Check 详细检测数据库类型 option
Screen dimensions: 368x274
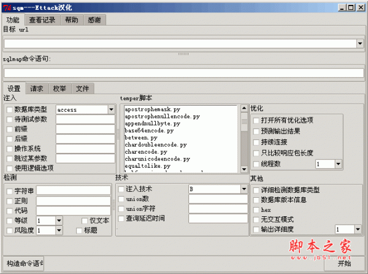tap(256, 190)
